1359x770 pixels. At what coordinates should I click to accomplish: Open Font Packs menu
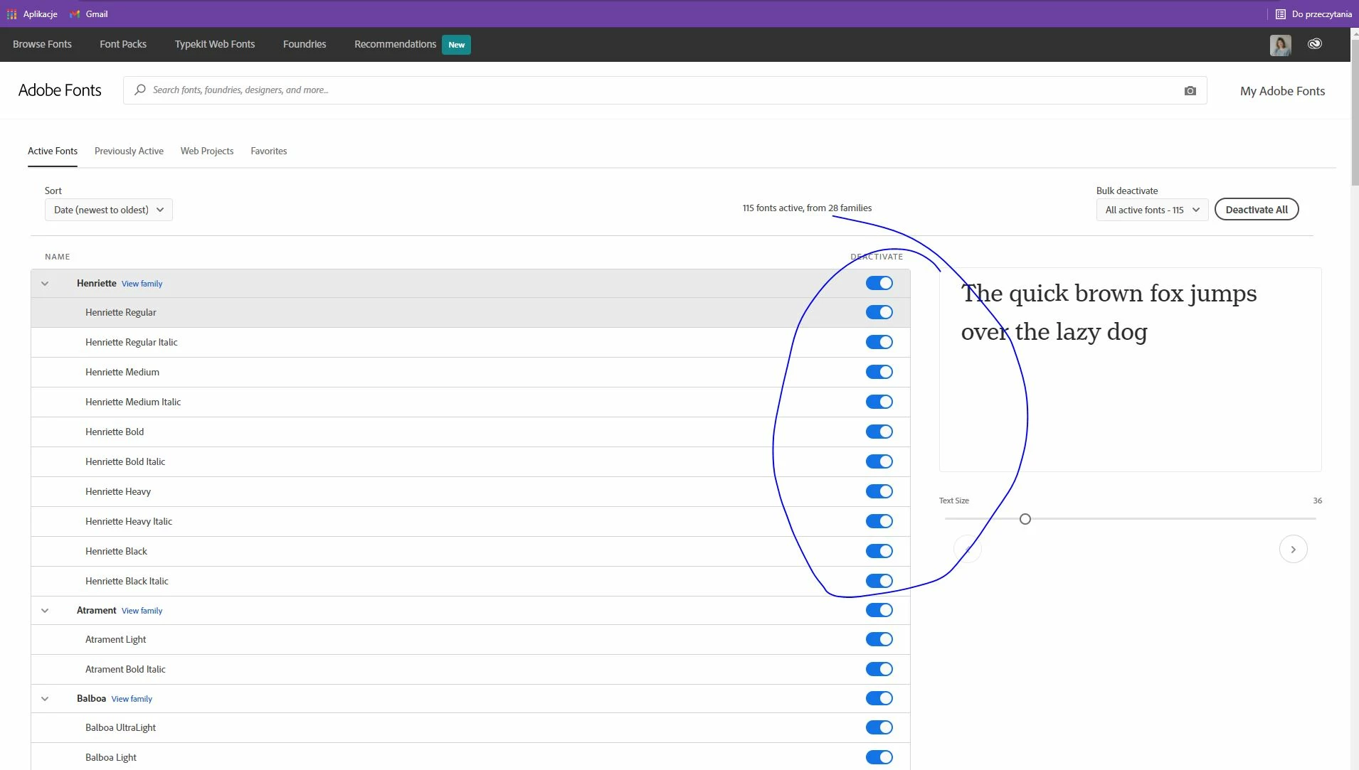coord(123,44)
